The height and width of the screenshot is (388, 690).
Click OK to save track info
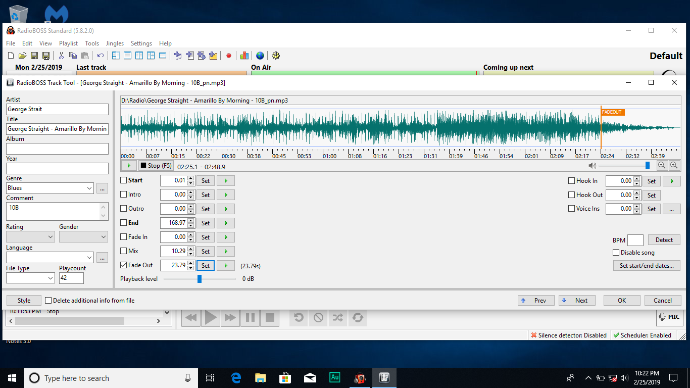(622, 300)
